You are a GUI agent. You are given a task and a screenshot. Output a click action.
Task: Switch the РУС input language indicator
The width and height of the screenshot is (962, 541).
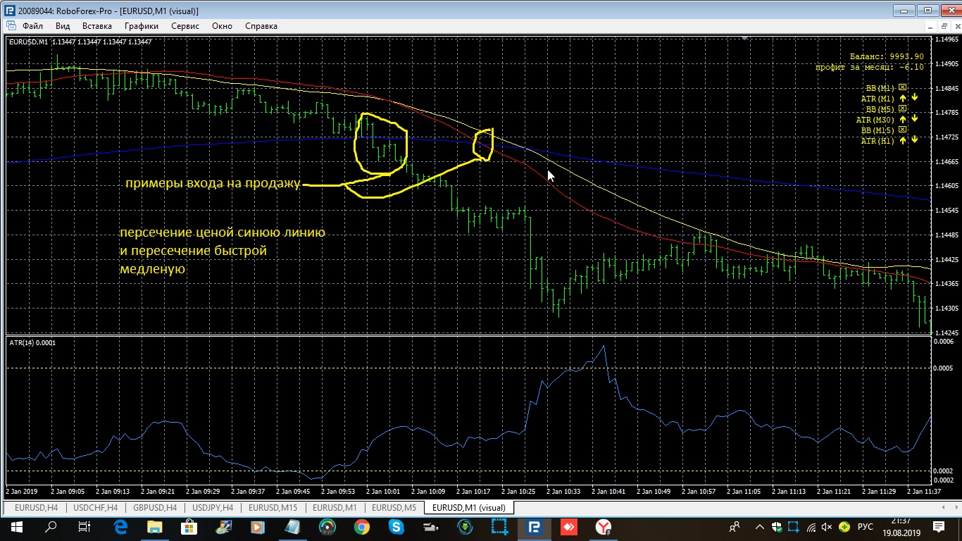coord(866,527)
